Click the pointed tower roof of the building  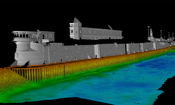tap(77, 21)
